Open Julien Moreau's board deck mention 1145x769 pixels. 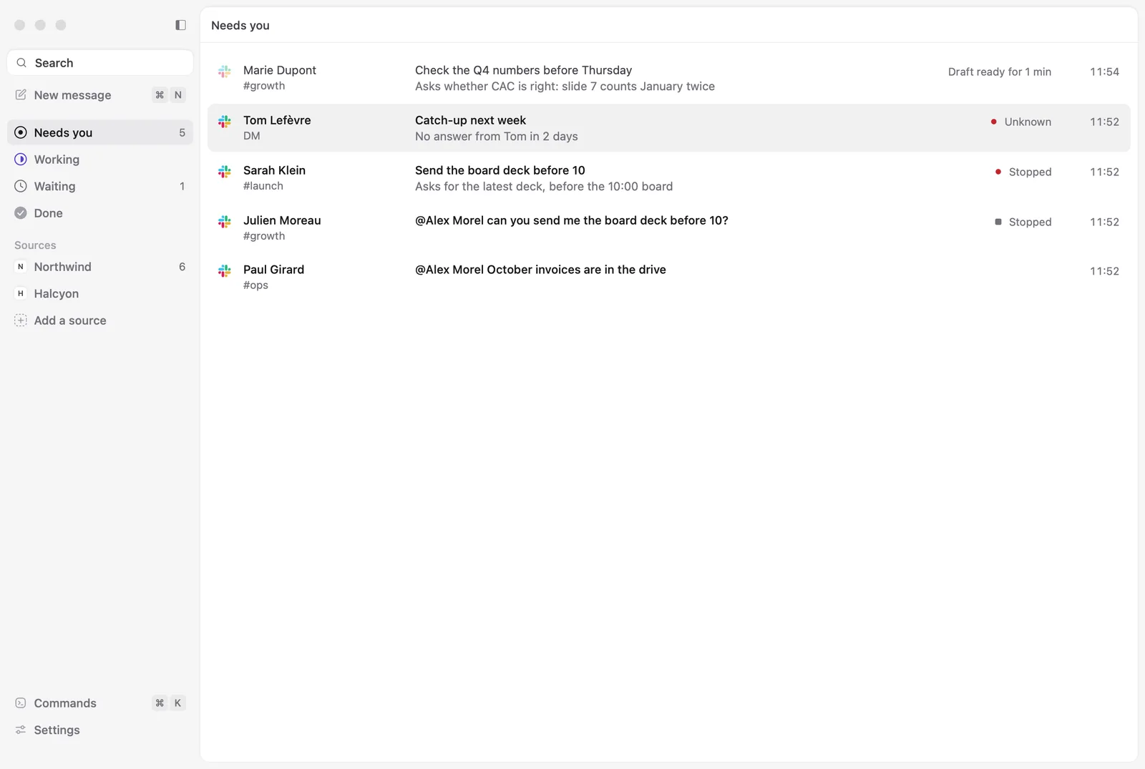tap(669, 228)
